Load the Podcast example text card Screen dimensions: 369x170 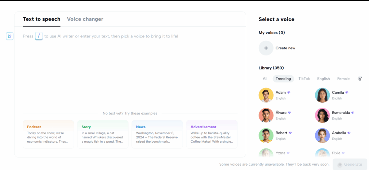click(48, 134)
